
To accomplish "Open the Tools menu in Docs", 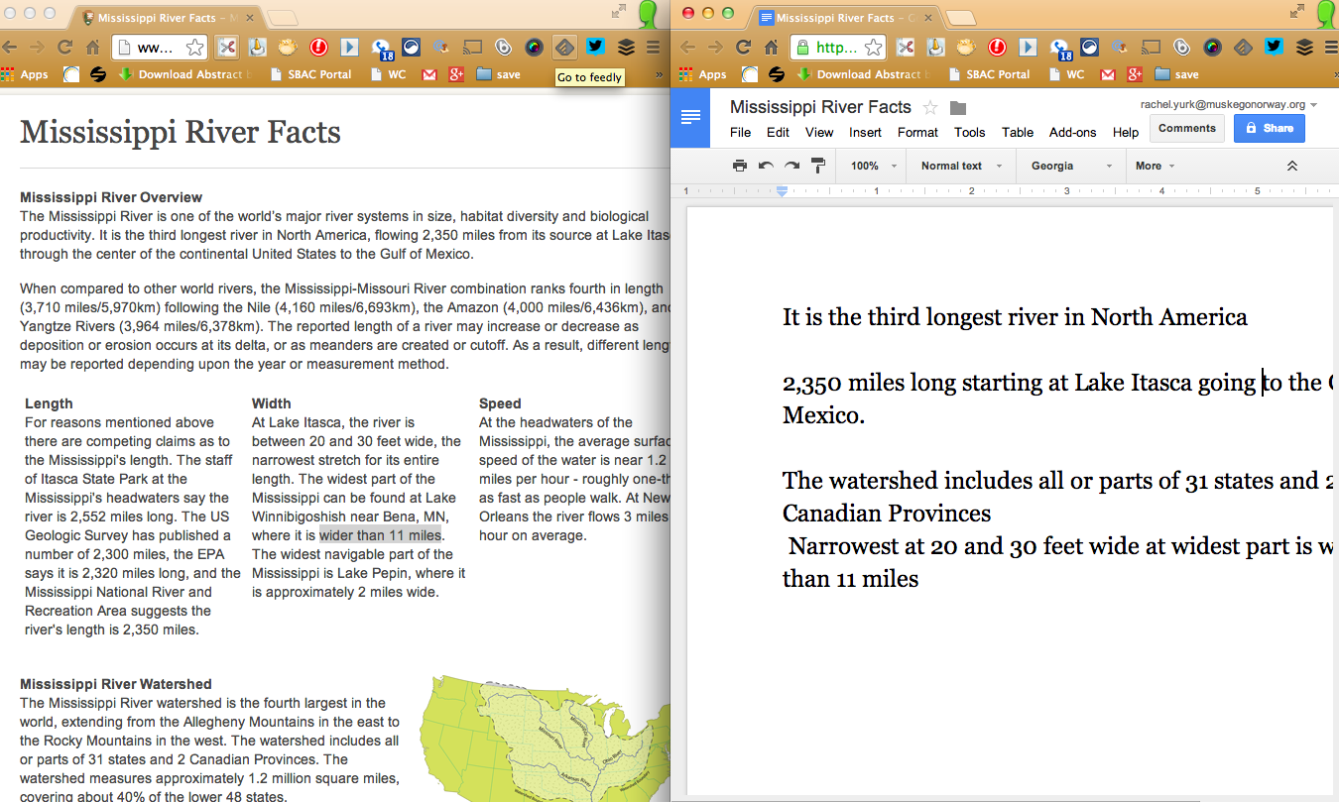I will point(970,132).
